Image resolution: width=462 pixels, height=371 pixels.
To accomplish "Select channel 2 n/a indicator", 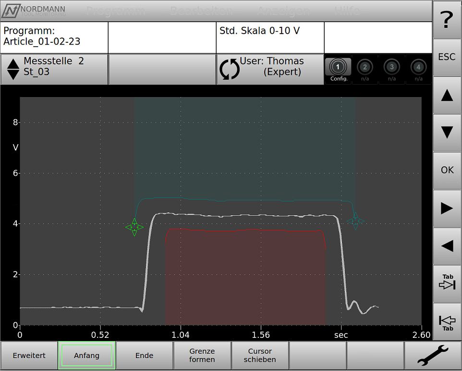I will point(365,69).
